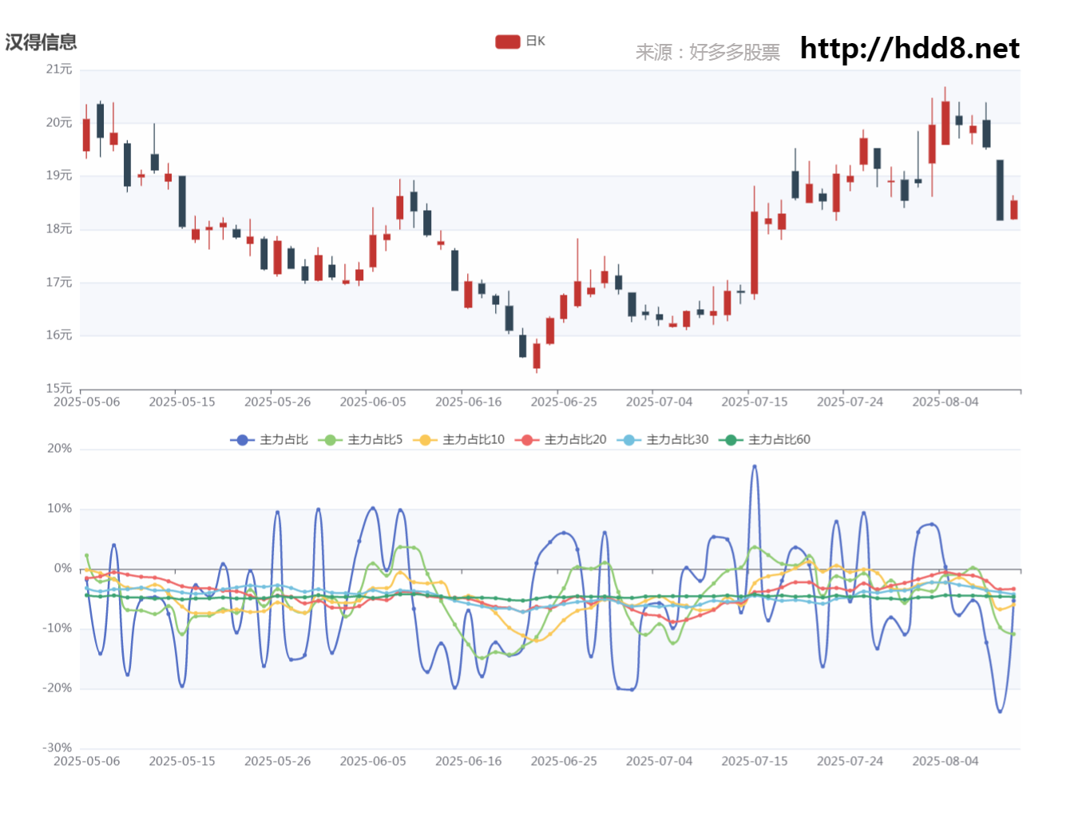Click 2025-06-25 date on lower chart axis
Viewport: 1090px width, 828px height.
click(564, 762)
